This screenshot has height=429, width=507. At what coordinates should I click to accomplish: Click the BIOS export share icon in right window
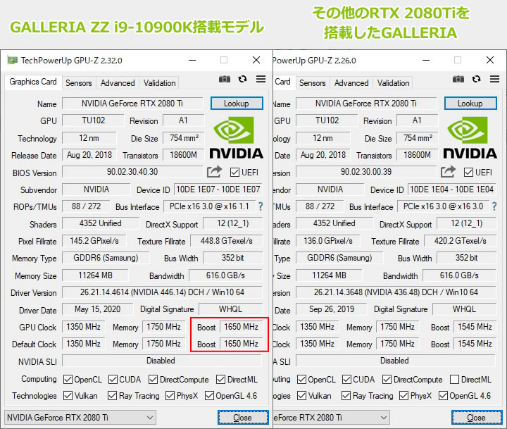pyautogui.click(x=448, y=171)
